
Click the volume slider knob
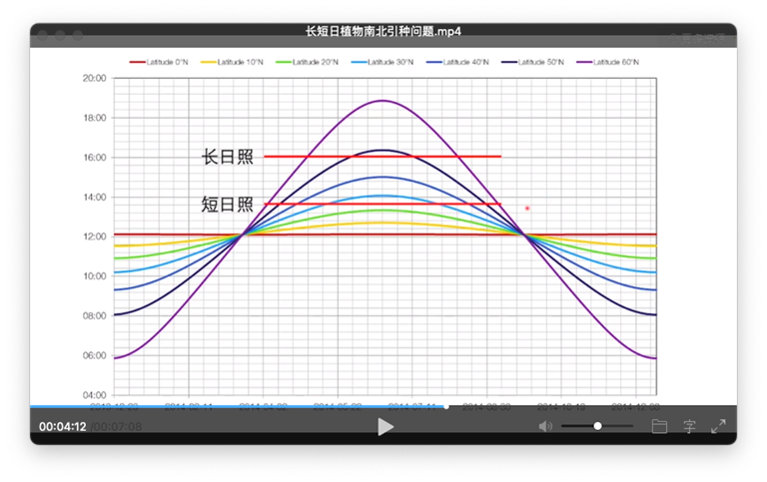tap(597, 426)
